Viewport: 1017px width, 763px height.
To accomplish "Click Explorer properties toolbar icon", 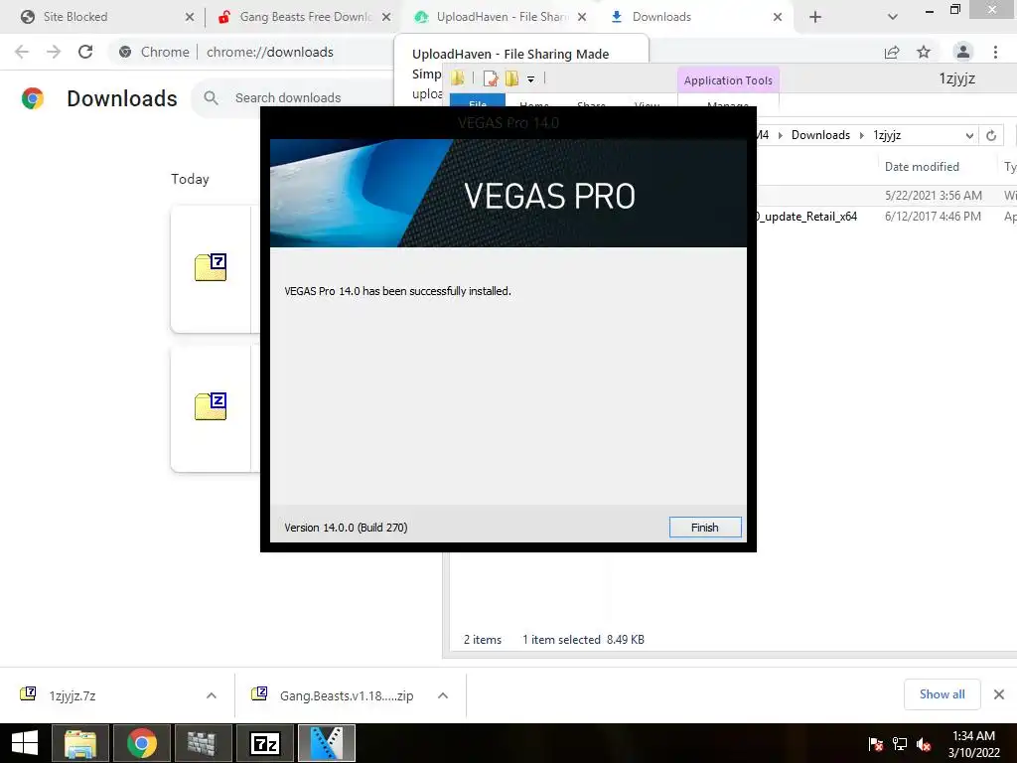I will (491, 78).
